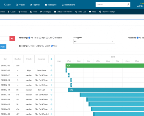Click the search text field beside red button
Screen dimensions: 144x116
[x=5, y=39]
